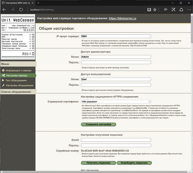Click the Серийный номер label
Screen dimensions: 193x173
[x=68, y=151]
